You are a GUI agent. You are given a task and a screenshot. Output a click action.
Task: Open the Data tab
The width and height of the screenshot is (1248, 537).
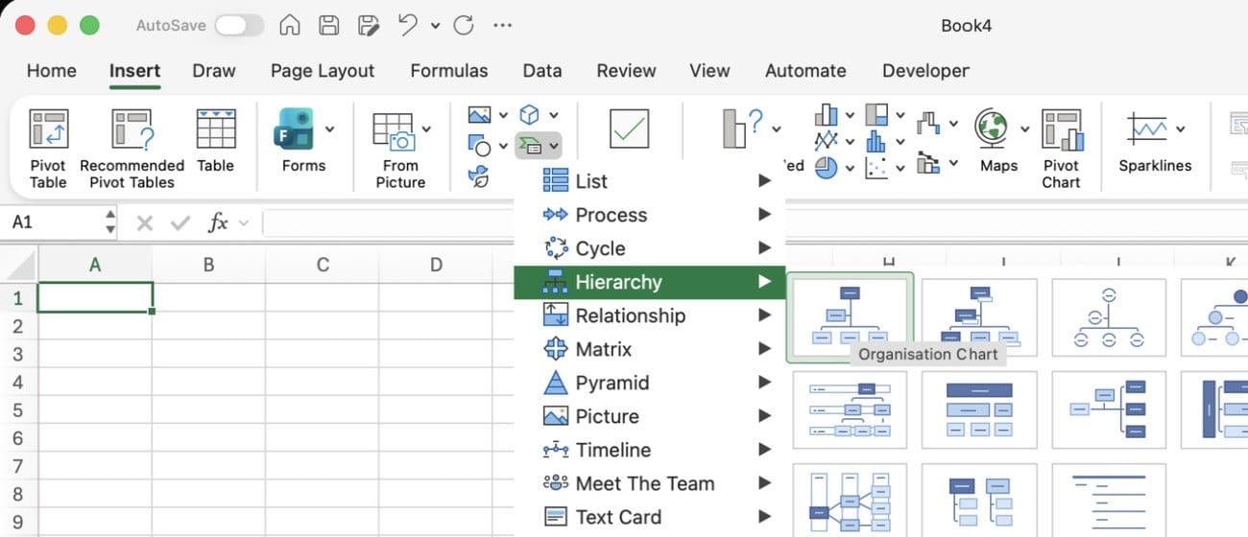(542, 71)
